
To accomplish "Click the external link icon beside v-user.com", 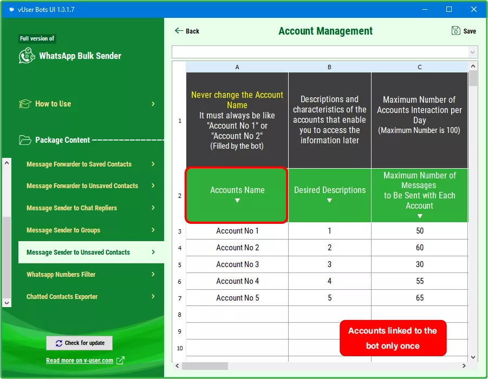I will click(x=120, y=361).
